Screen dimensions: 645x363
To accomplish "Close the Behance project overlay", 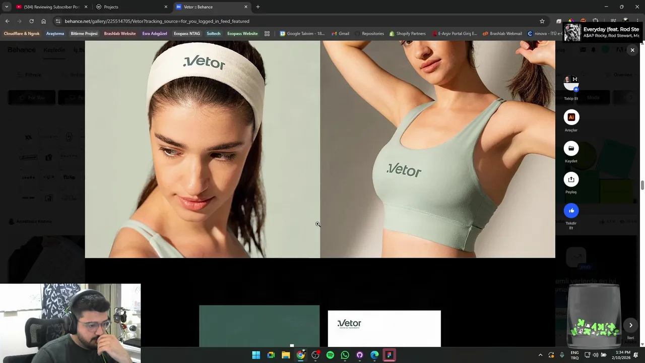I will tap(632, 50).
